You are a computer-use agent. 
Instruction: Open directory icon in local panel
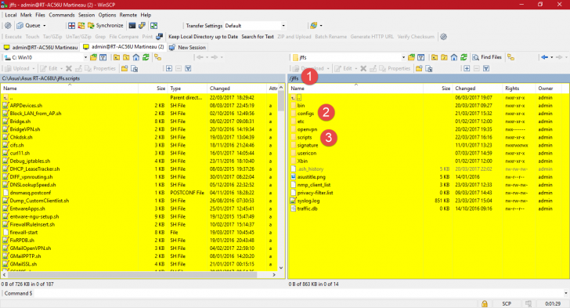tap(93, 57)
